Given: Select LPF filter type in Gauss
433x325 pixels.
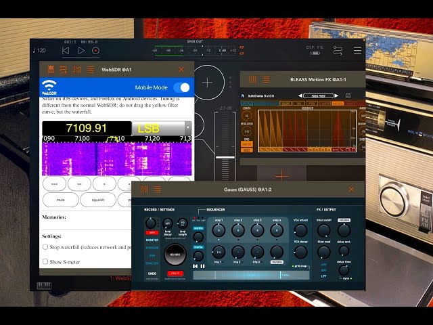Looking at the screenshot, I should coord(323,276).
